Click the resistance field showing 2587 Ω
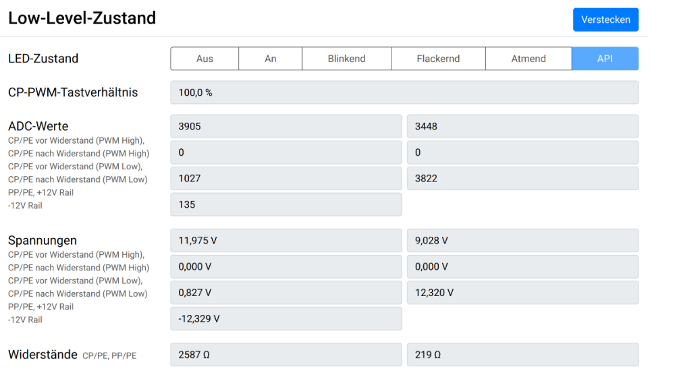The width and height of the screenshot is (675, 377). click(286, 355)
